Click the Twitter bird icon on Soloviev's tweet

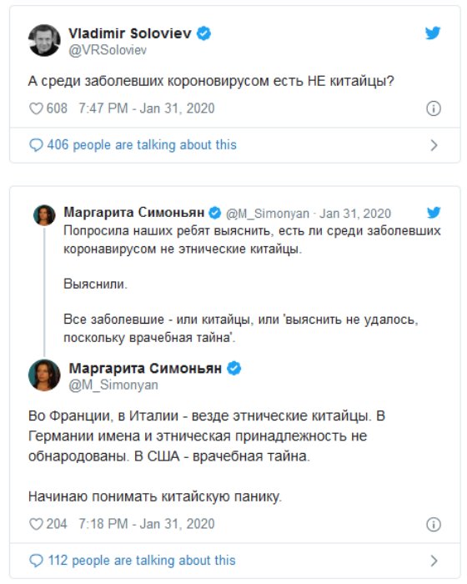point(433,33)
